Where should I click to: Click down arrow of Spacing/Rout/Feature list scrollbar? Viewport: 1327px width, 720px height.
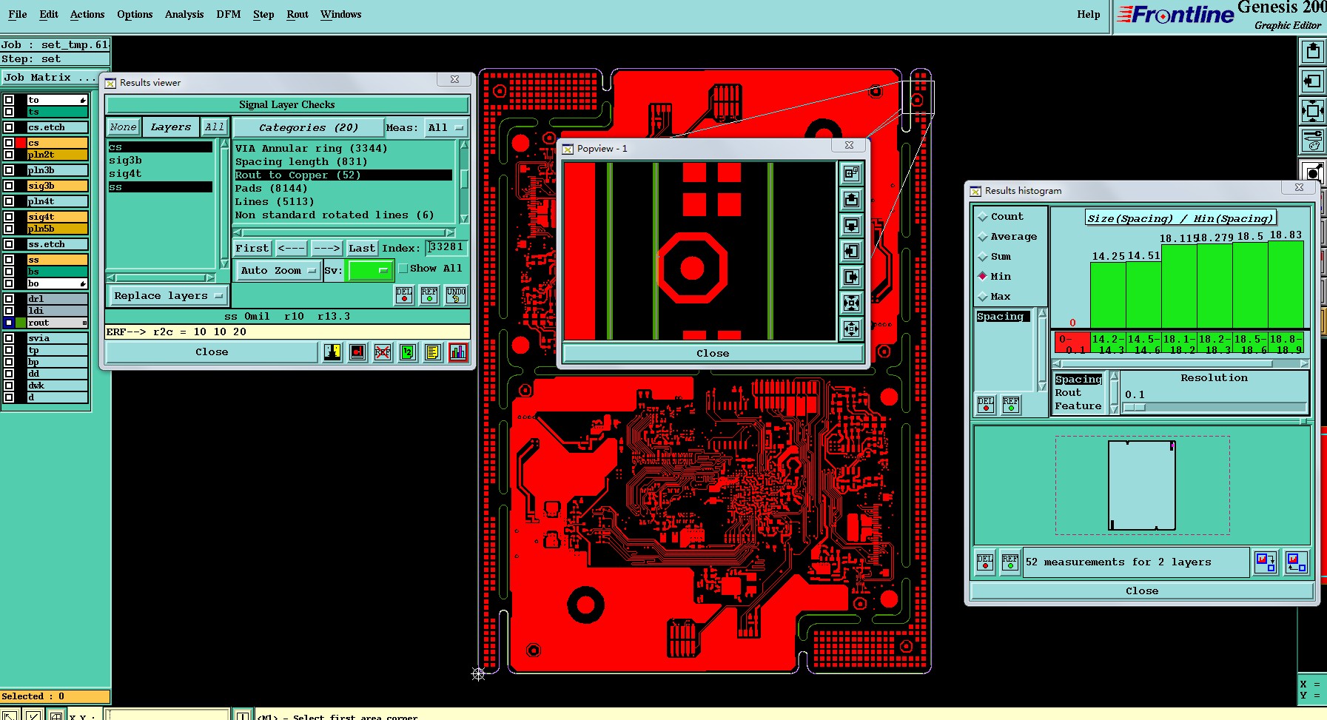1114,409
